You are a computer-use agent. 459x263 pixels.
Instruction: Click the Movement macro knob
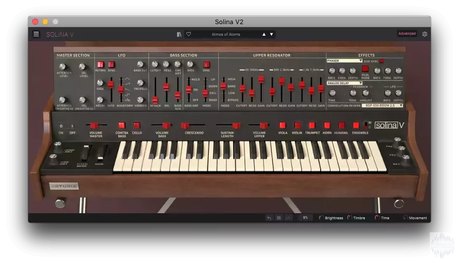pos(405,218)
